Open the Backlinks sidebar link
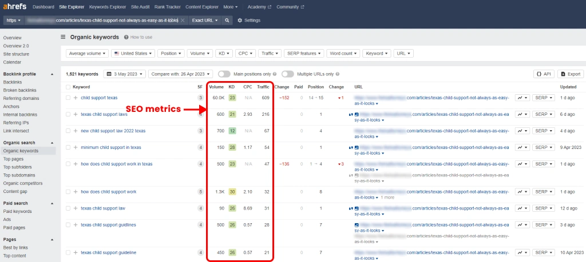This screenshot has height=262, width=586. [x=13, y=82]
